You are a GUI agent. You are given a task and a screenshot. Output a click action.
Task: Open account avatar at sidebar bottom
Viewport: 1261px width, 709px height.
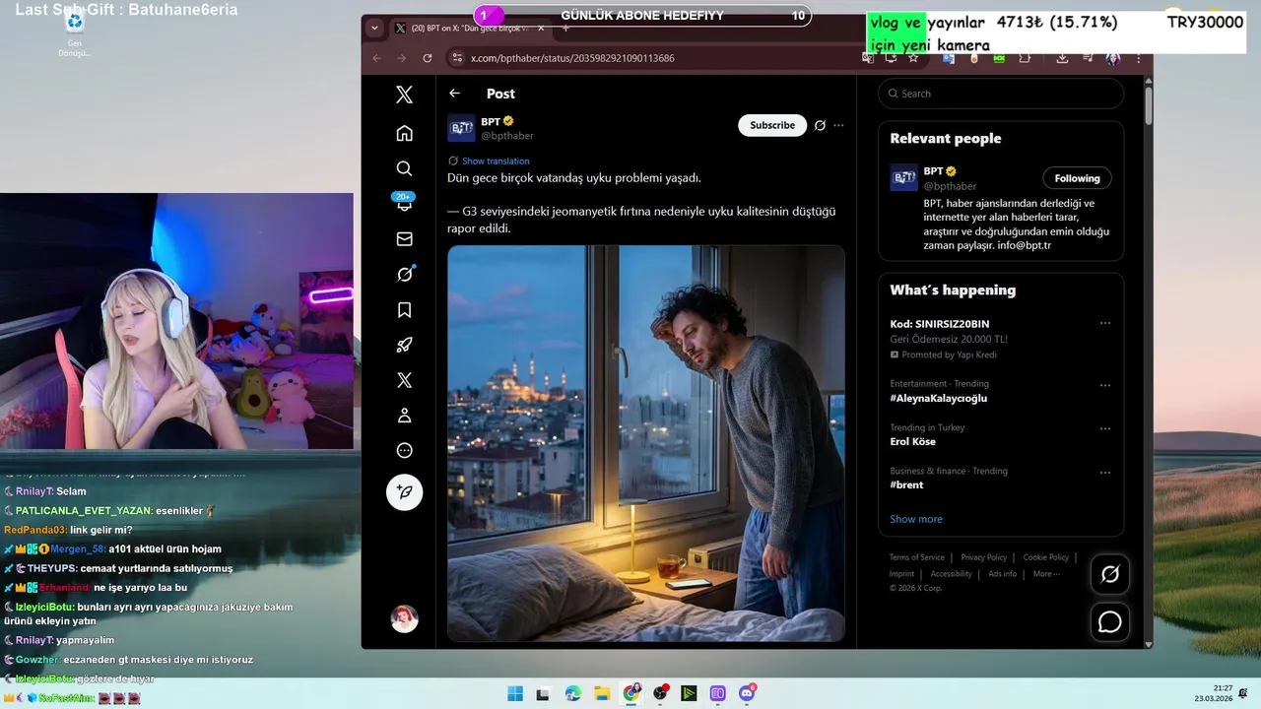[x=404, y=618]
